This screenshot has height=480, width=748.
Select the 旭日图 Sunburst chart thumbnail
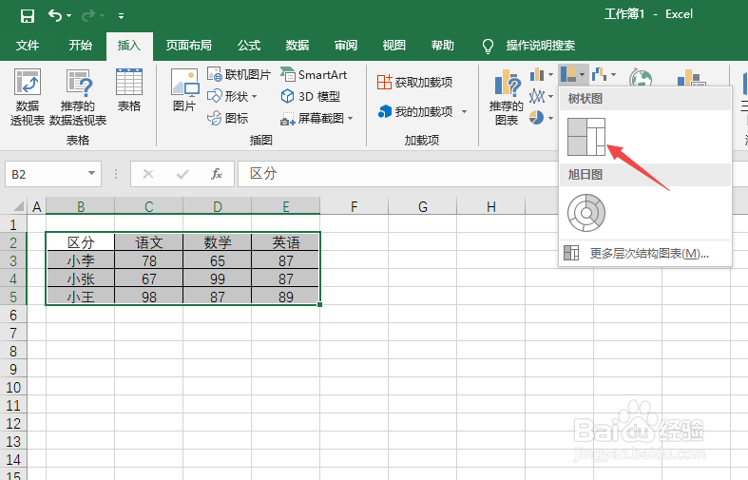pyautogui.click(x=586, y=213)
